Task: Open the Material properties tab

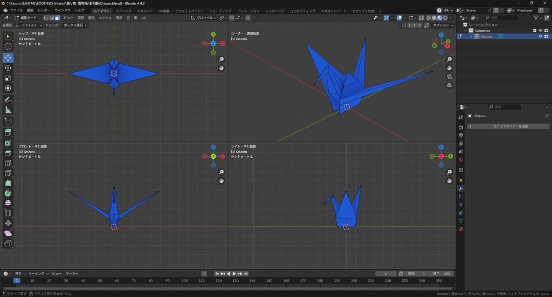Action: (461, 229)
